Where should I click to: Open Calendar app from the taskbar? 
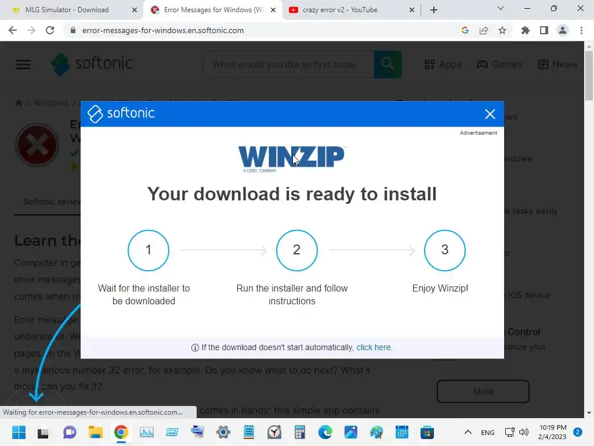pyautogui.click(x=402, y=432)
